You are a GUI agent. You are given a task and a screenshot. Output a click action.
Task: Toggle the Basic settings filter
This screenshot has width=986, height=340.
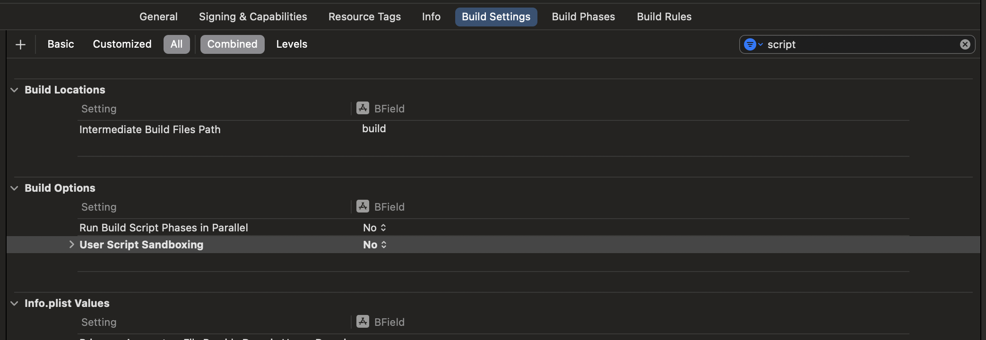click(x=61, y=44)
